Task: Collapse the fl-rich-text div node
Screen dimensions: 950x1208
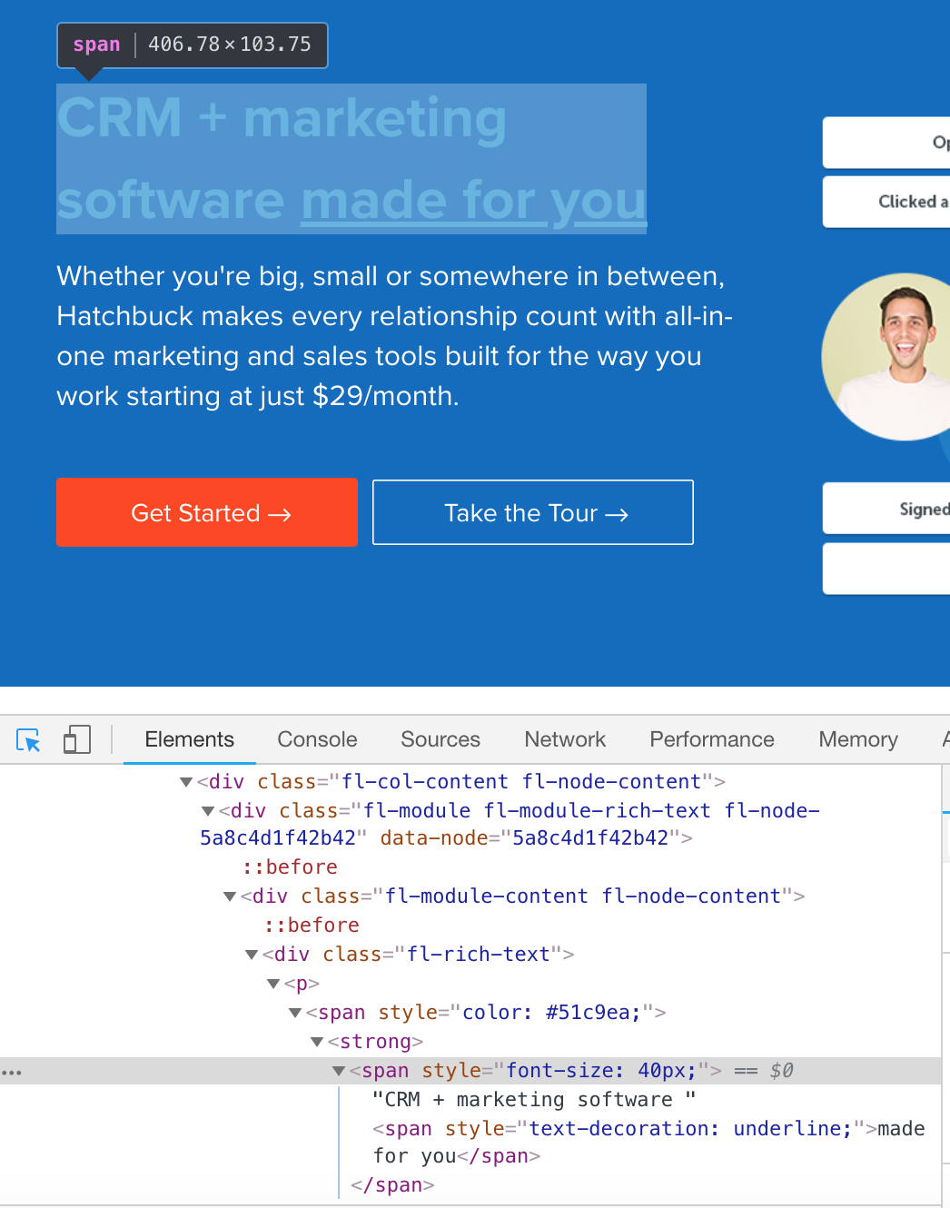Action: click(x=252, y=955)
